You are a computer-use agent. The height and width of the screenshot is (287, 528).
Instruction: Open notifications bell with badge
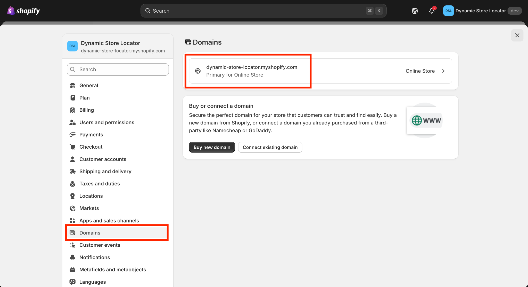432,11
